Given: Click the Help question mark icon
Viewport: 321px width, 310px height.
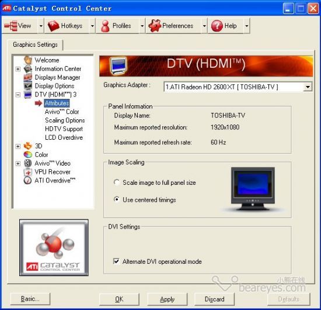Looking at the screenshot, I should click(x=217, y=26).
